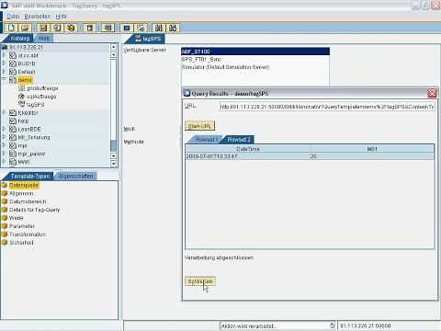Select the SPS_FT01_Sync server entry
Viewport: 441px width, 331px height.
point(255,59)
